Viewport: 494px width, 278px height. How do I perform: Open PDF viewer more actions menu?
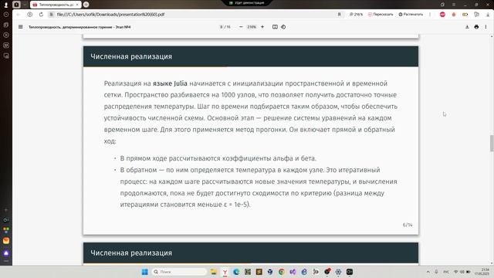pyautogui.click(x=486, y=27)
